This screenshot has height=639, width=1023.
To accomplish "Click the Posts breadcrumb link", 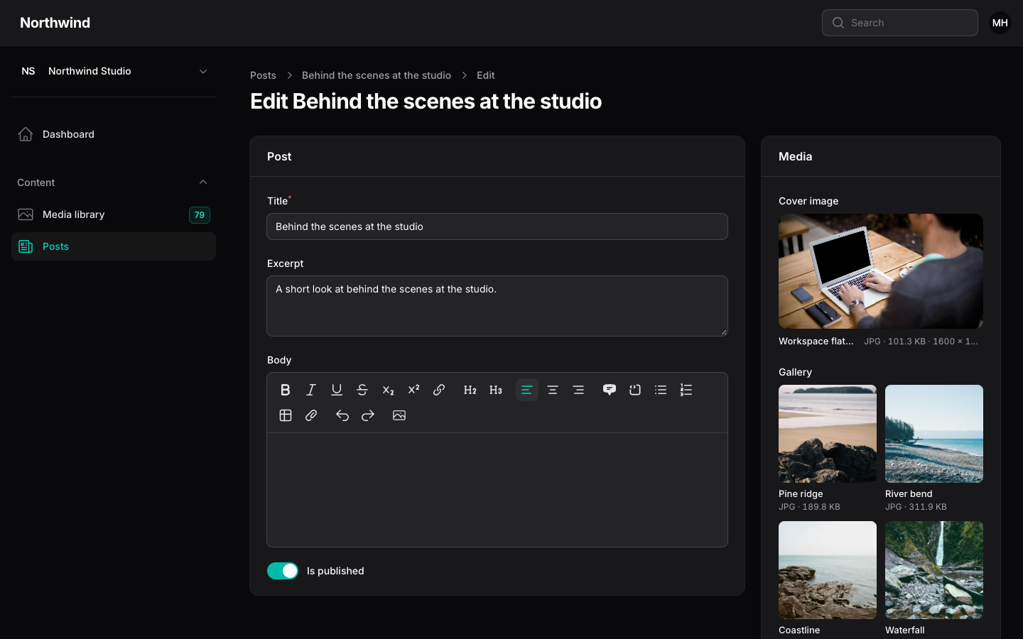I will pyautogui.click(x=263, y=75).
